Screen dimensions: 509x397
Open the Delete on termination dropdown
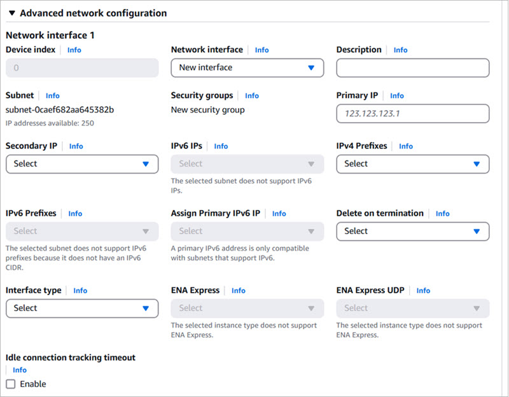pos(412,231)
